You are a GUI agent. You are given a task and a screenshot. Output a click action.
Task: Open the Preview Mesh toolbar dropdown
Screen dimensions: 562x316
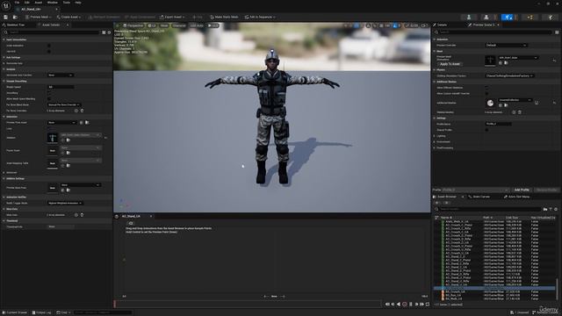pyautogui.click(x=39, y=17)
